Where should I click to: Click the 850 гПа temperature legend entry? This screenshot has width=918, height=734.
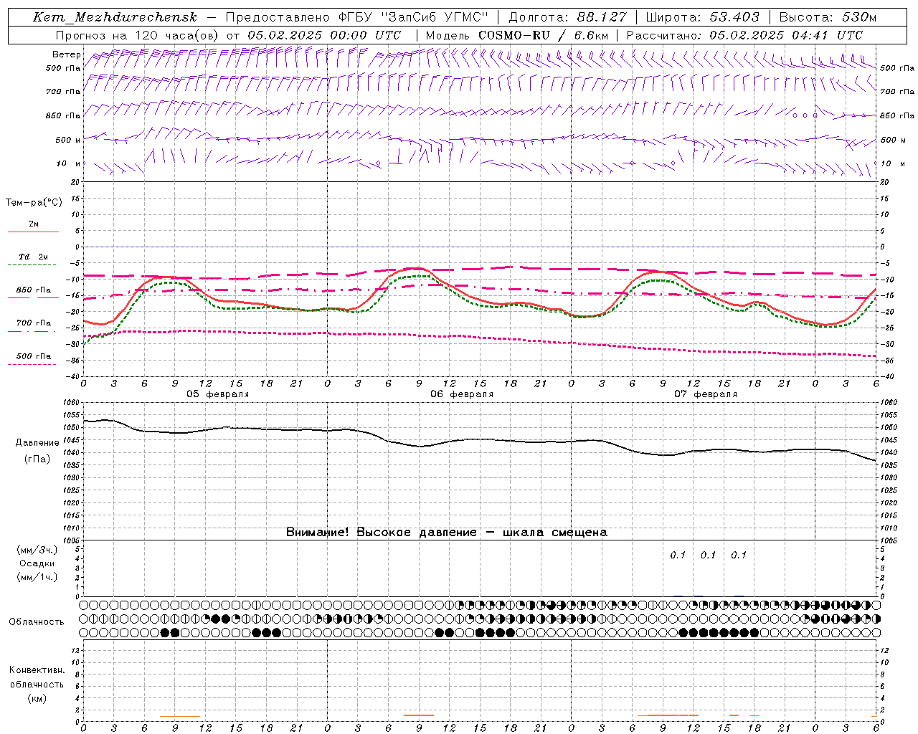34,290
